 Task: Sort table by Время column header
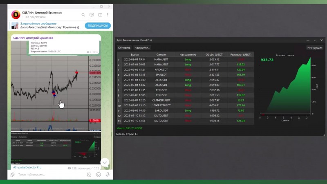coord(135,55)
